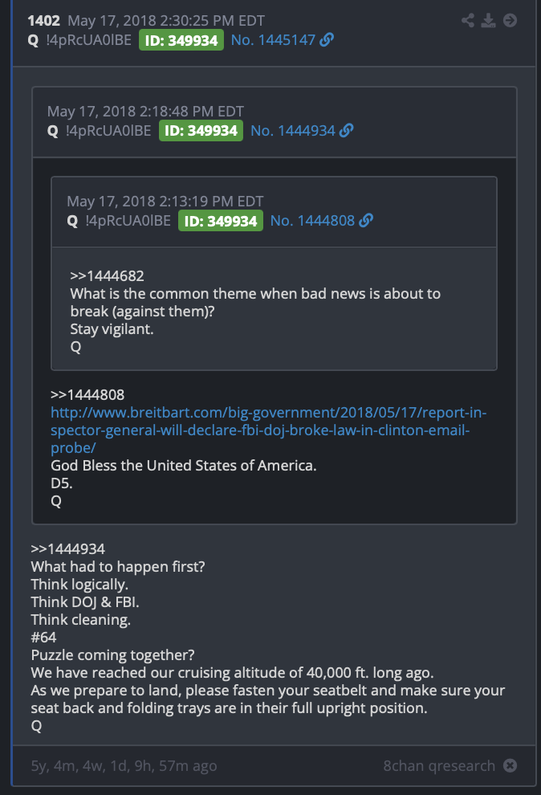
Task: Select the top ID: 349934 green badge
Action: pos(181,40)
